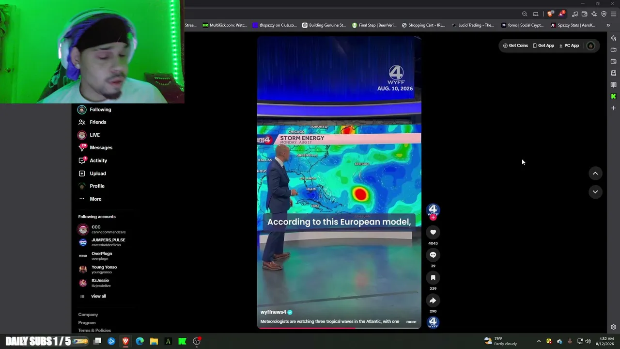Click the cast screen icon in toolbar
620x349 pixels.
tap(536, 14)
